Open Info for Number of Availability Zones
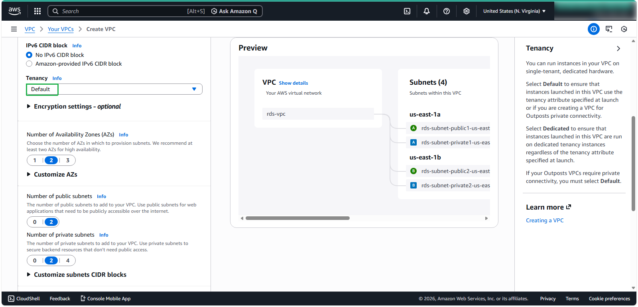The height and width of the screenshot is (307, 638). tap(124, 135)
